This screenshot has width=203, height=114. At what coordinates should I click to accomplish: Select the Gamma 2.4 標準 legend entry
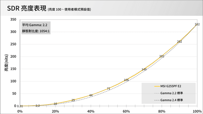point(168,100)
